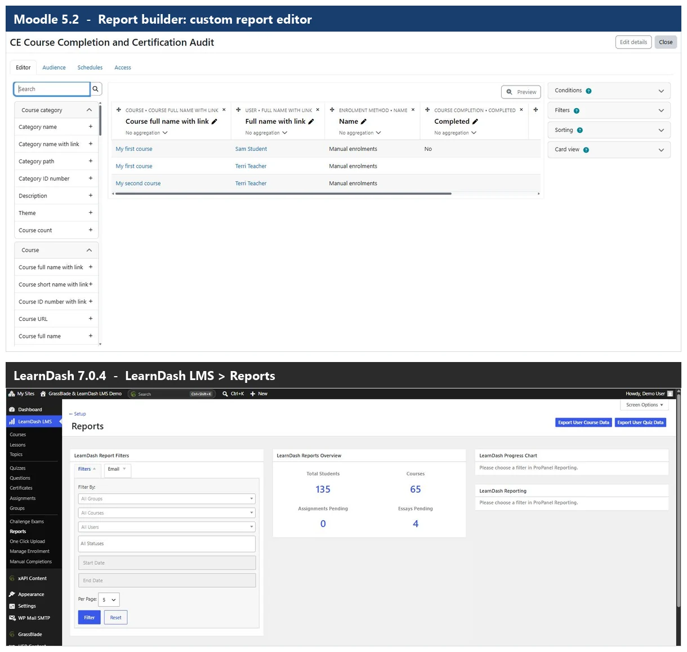The height and width of the screenshot is (652, 687).
Task: Edit the 'Full name with link' column title pencil
Action: pos(311,122)
